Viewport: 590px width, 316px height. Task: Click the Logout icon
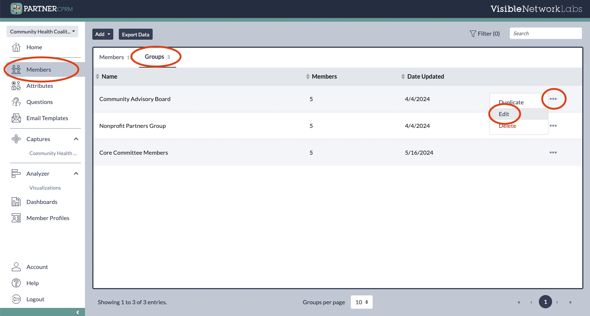[x=16, y=299]
